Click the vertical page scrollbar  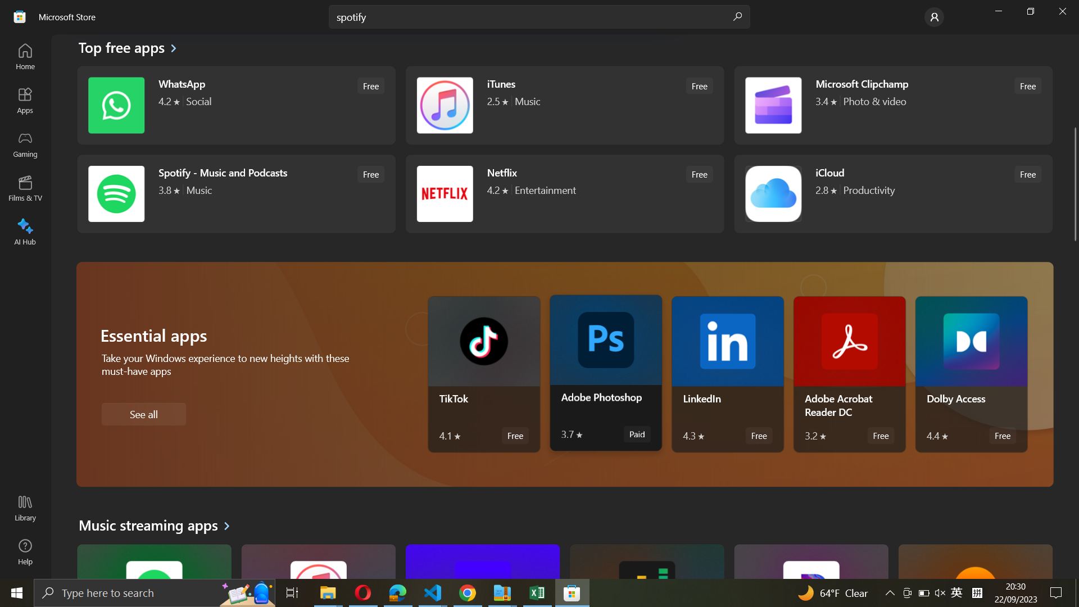point(1075,184)
